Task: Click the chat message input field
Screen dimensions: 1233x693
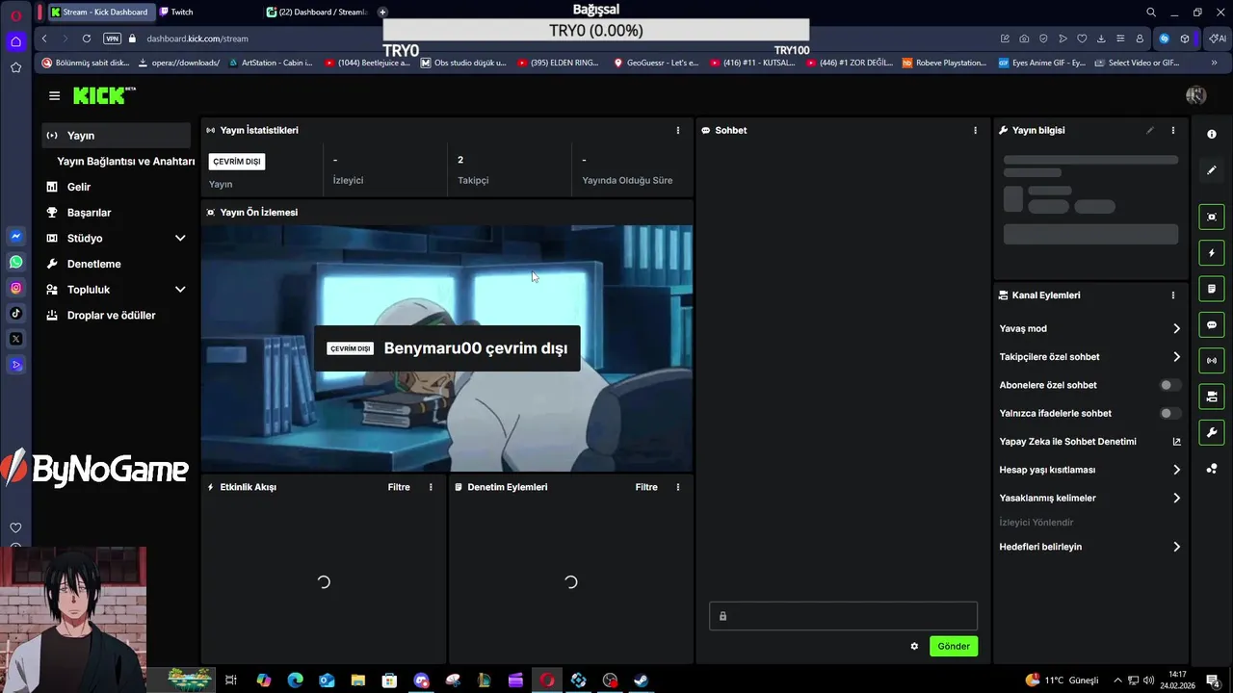Action: coord(843,616)
